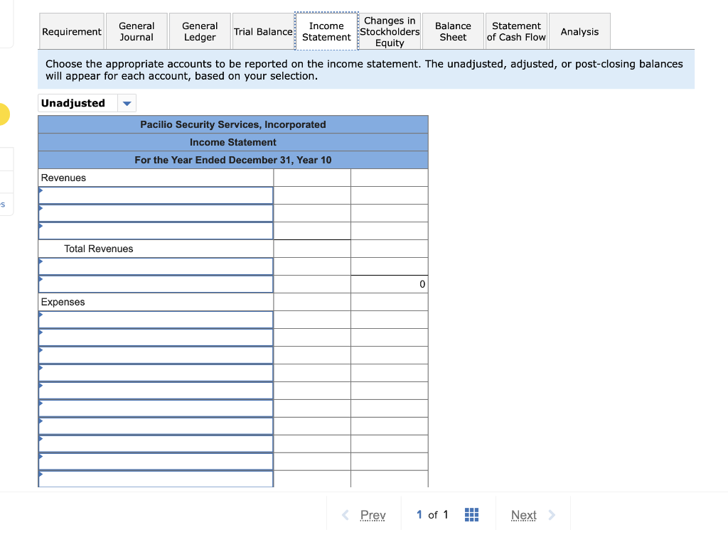Screen dimensions: 728x537
Task: Open the Statement of Cash Flow tab
Action: coord(516,31)
